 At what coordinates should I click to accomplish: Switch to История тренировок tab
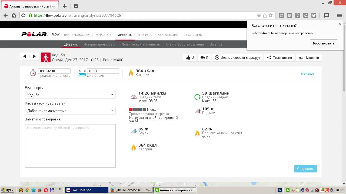[x=100, y=44]
